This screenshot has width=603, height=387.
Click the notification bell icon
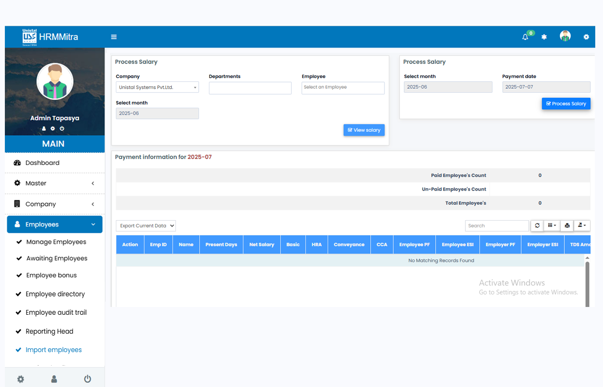525,37
